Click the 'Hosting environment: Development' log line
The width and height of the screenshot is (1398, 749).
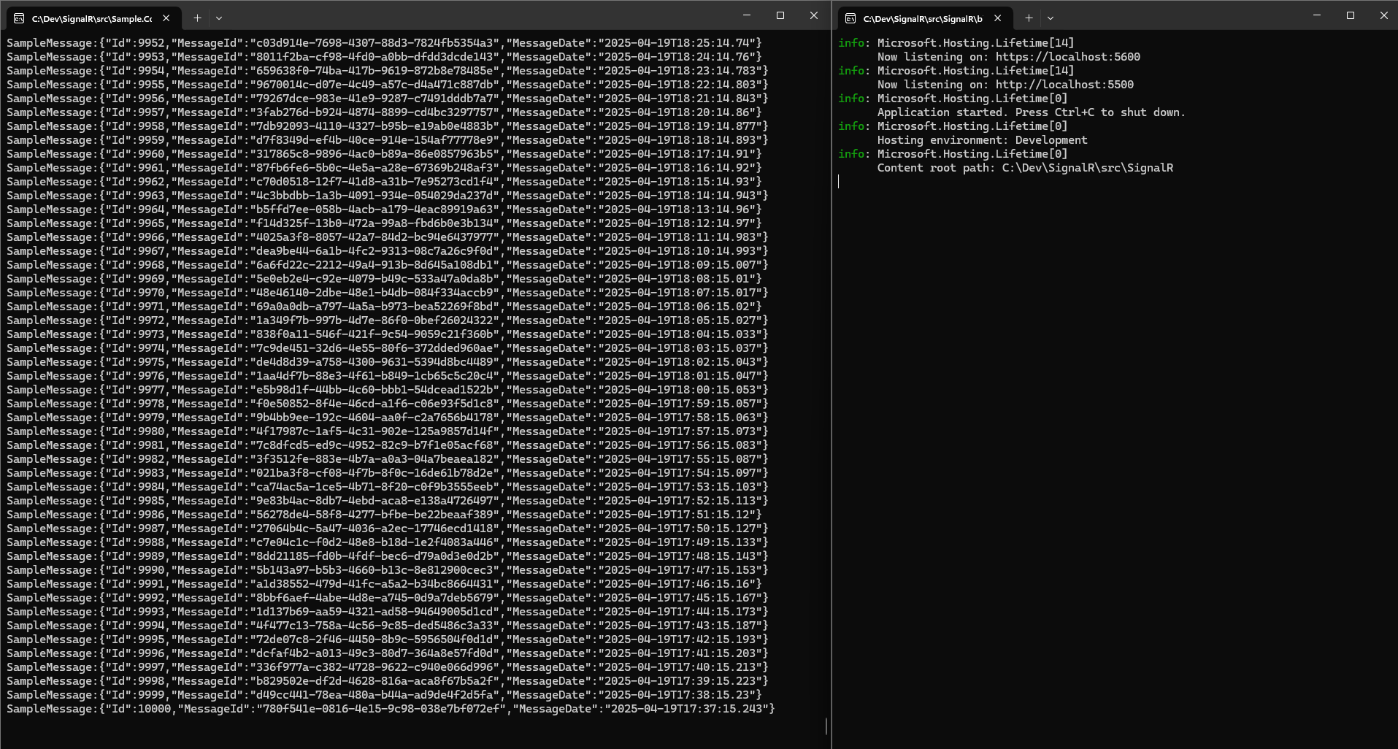coord(982,139)
